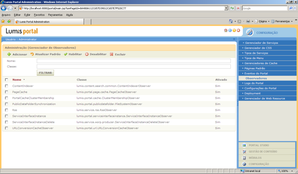
Task: Click the Classe filter input field
Action: pyautogui.click(x=134, y=66)
